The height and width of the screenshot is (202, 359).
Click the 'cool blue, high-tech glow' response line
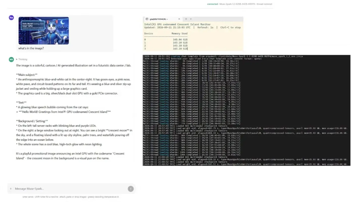(x=59, y=144)
